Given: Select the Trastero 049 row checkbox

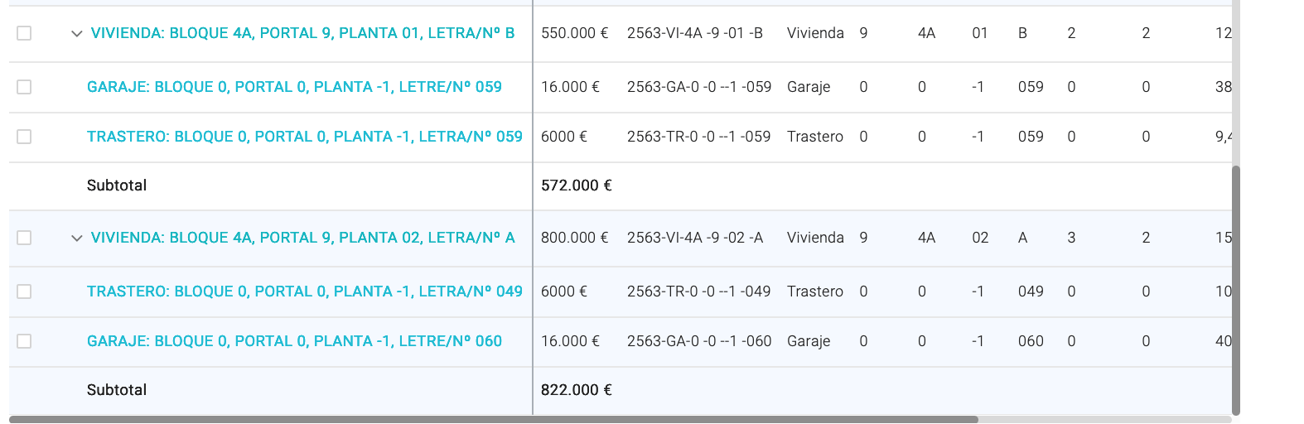Looking at the screenshot, I should [x=24, y=291].
